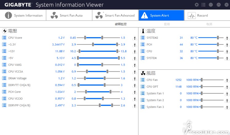Click the System Fan 1 RPM slider handle
The width and height of the screenshot is (230, 135).
click(x=202, y=93)
